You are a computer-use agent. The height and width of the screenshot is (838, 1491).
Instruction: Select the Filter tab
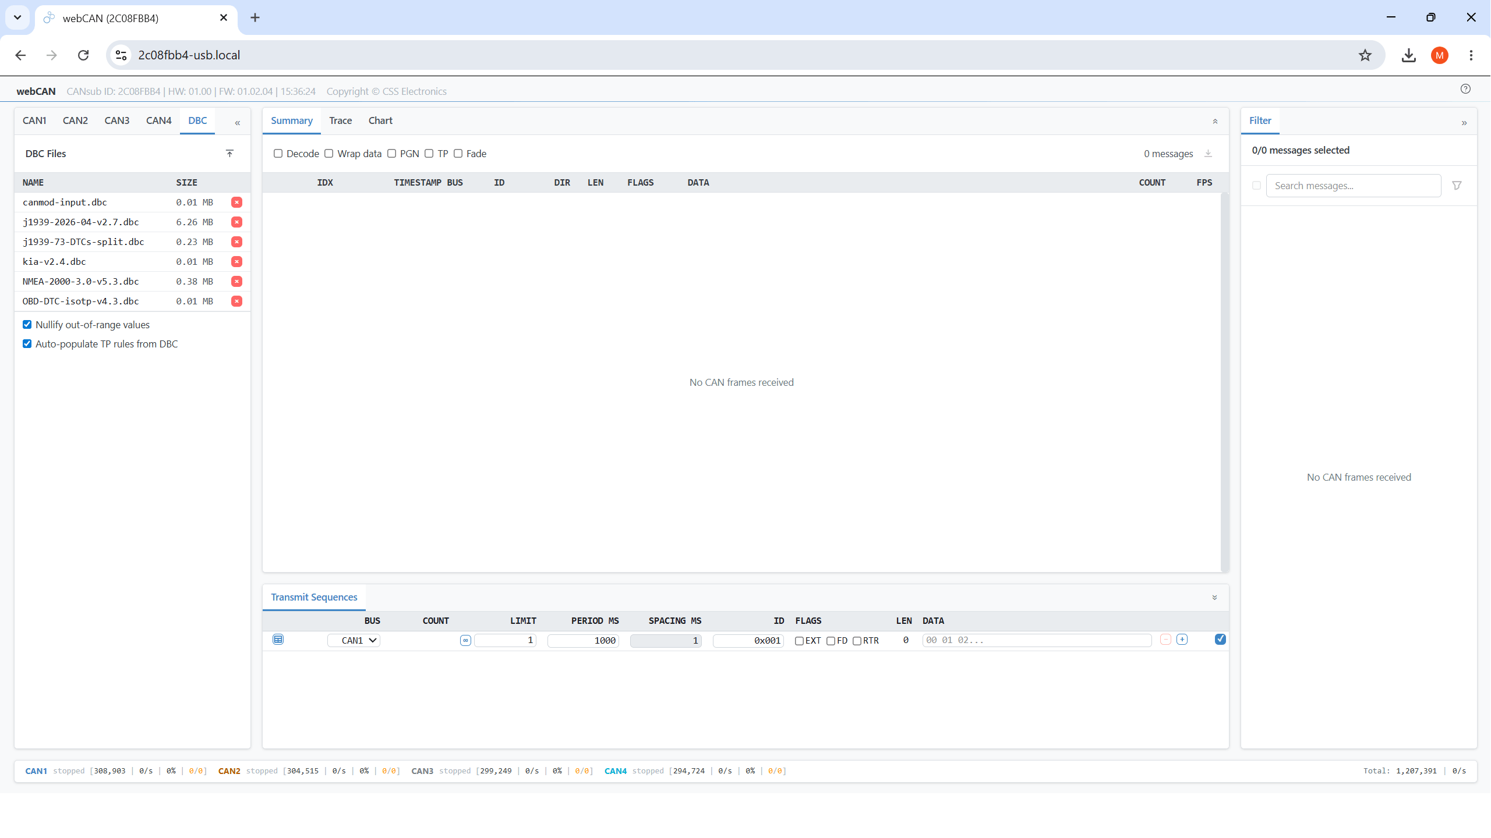point(1260,120)
